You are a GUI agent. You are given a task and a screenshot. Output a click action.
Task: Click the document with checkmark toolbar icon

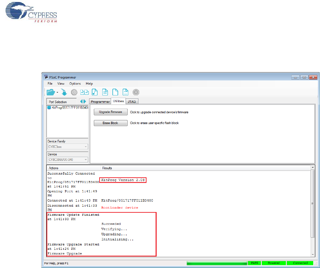tap(95, 92)
